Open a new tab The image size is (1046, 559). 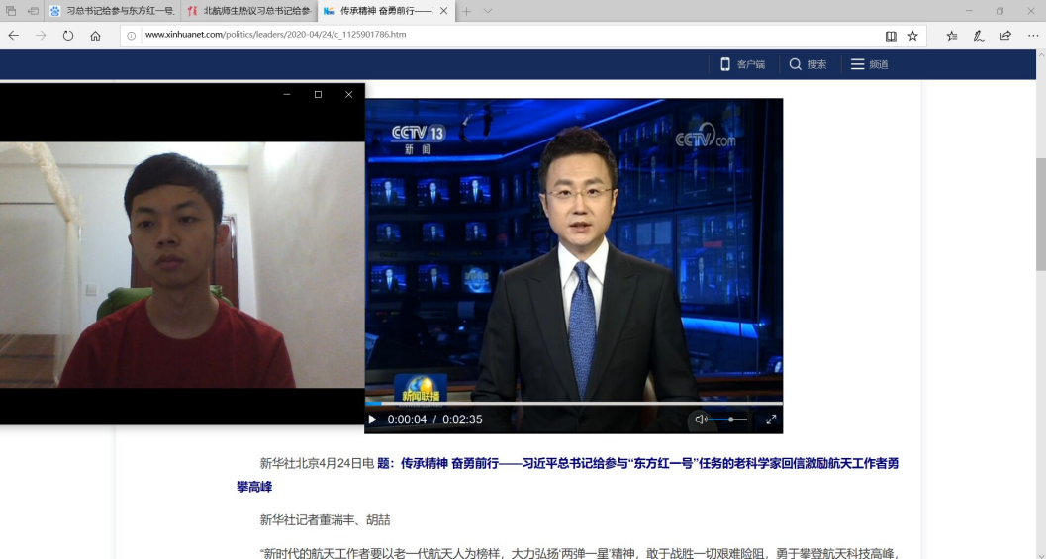click(x=466, y=11)
